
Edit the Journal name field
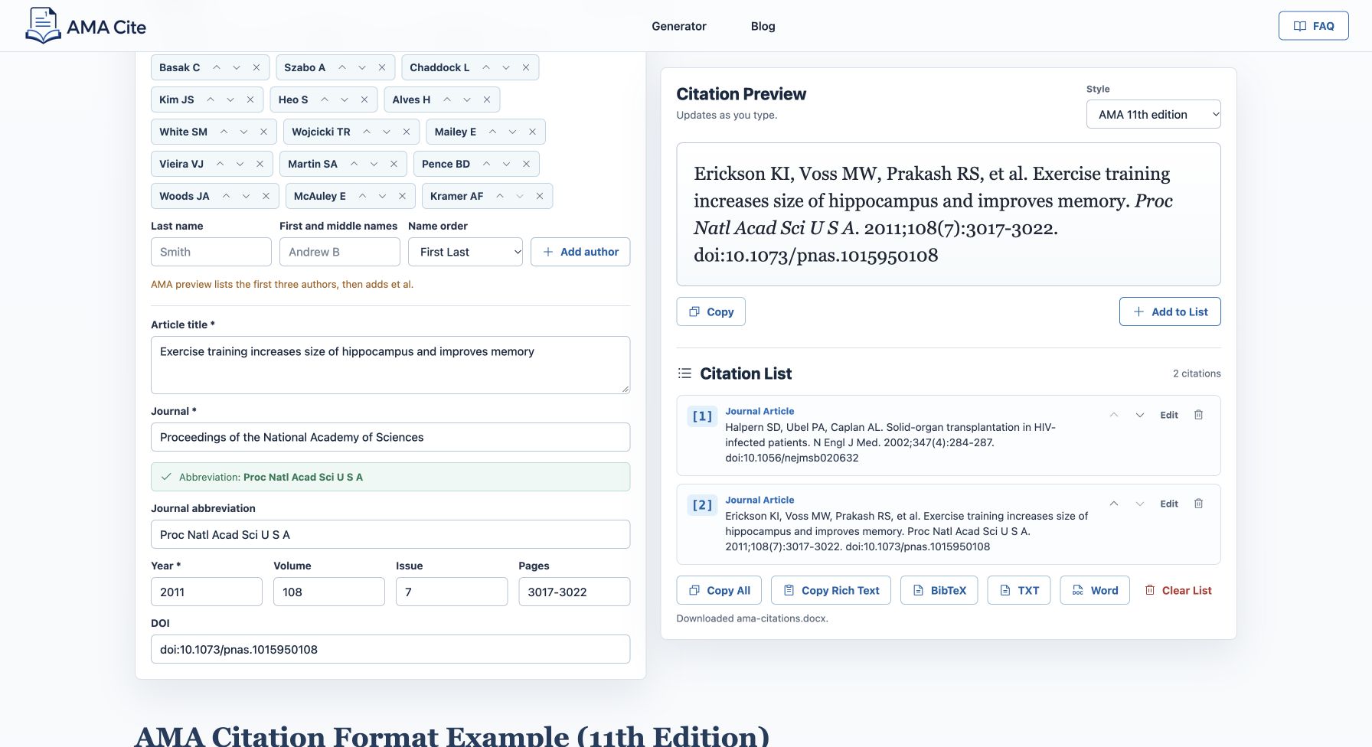(390, 437)
